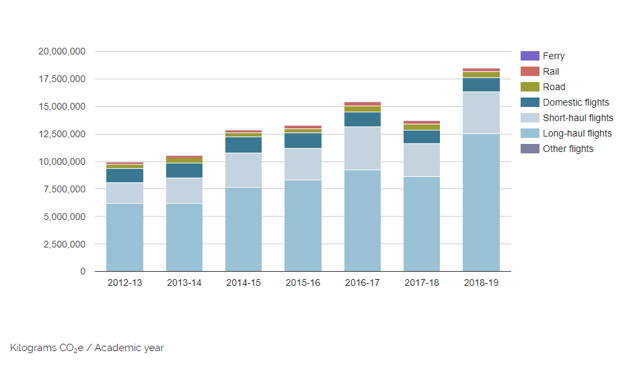Click the 15,000,000 y-axis value
Viewport: 635px width, 376px height.
pos(62,106)
